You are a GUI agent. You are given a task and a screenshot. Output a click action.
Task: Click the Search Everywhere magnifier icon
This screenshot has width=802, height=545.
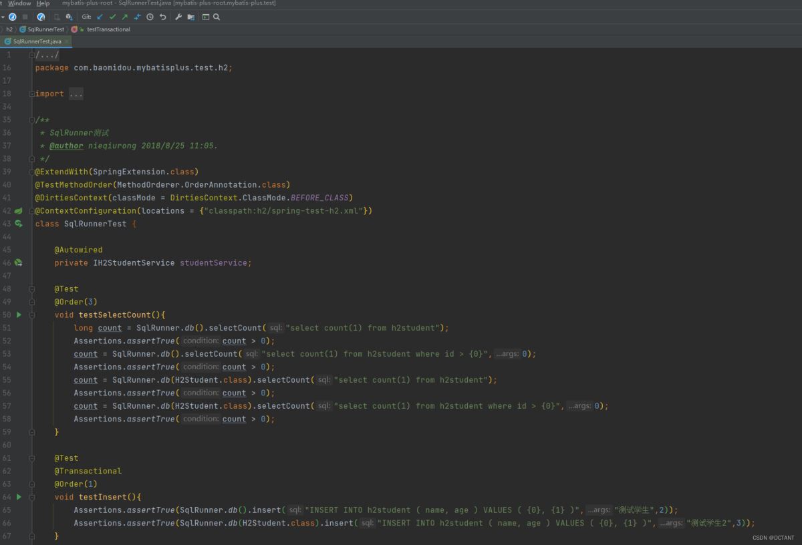[x=217, y=17]
